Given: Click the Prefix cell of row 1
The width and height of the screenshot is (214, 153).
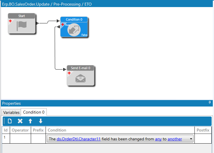Looking at the screenshot, I should (x=38, y=139).
